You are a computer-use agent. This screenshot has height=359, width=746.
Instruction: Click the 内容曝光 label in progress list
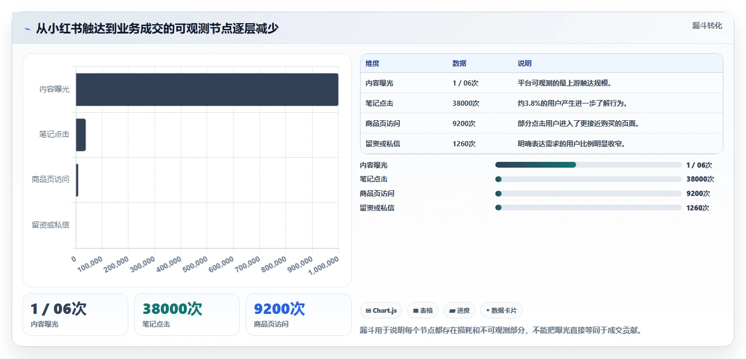click(x=373, y=165)
